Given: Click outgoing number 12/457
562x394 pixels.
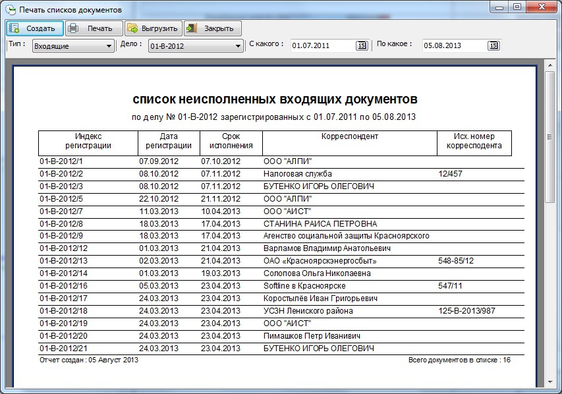Looking at the screenshot, I should coord(450,174).
